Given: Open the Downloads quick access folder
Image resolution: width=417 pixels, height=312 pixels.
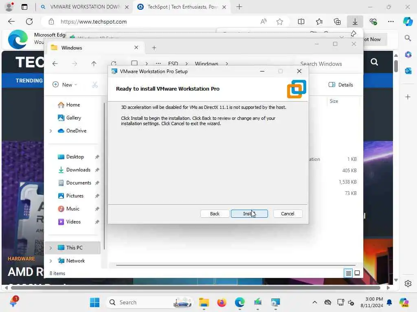Looking at the screenshot, I should [x=74, y=170].
